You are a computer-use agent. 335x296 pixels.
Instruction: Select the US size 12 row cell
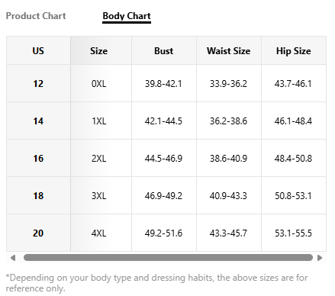point(38,83)
